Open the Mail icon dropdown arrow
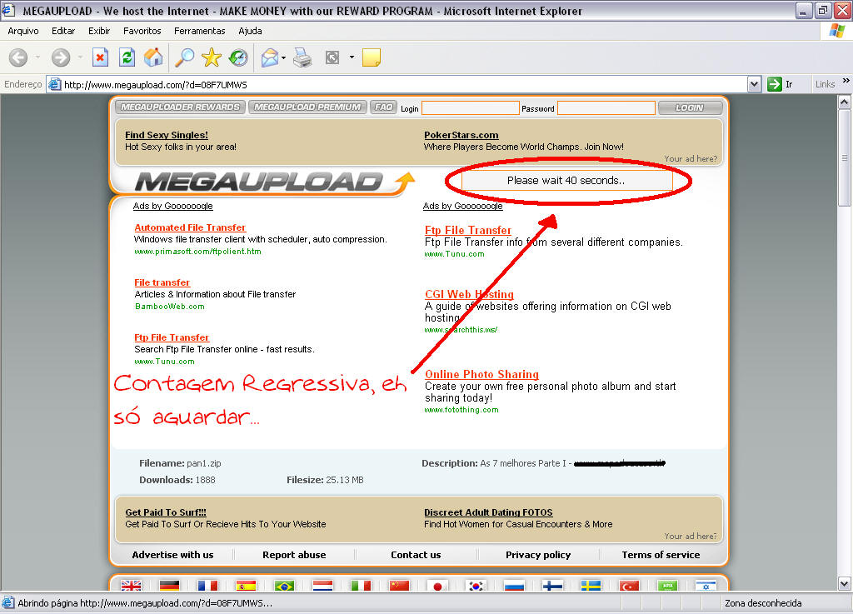This screenshot has width=853, height=614. pyautogui.click(x=284, y=57)
